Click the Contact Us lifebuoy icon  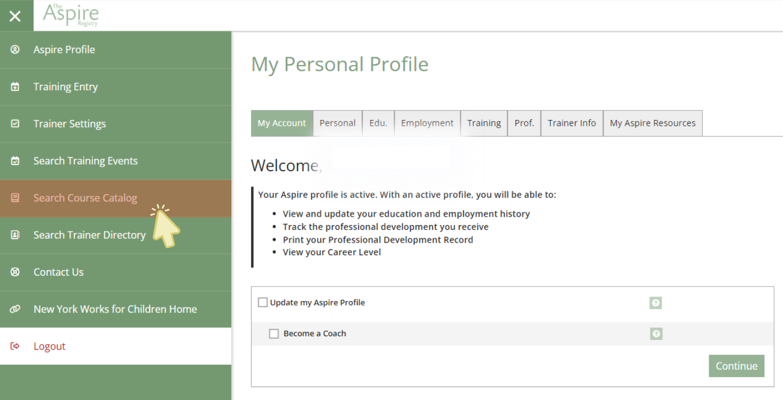point(15,272)
